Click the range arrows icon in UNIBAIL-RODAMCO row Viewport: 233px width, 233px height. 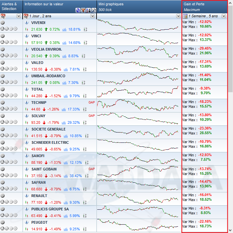83,83
